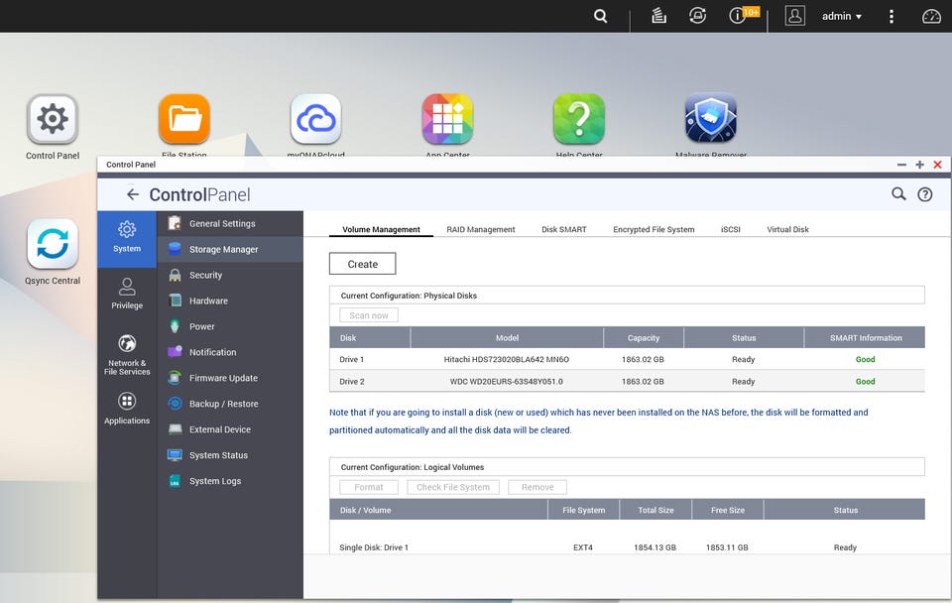The height and width of the screenshot is (603, 952).
Task: Open the Control Panel help icon
Action: tap(924, 194)
